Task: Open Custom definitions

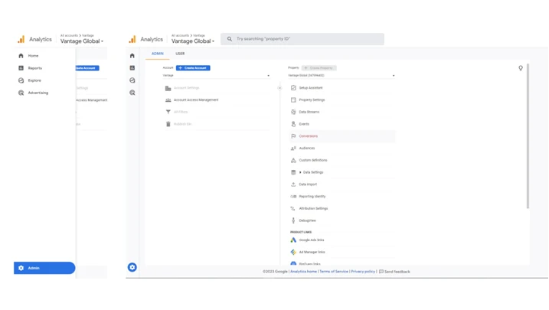Action: 313,160
